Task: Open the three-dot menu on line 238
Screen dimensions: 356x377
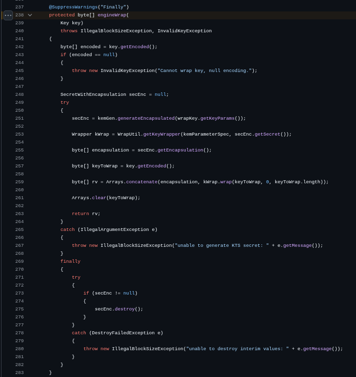Action: click(8, 15)
